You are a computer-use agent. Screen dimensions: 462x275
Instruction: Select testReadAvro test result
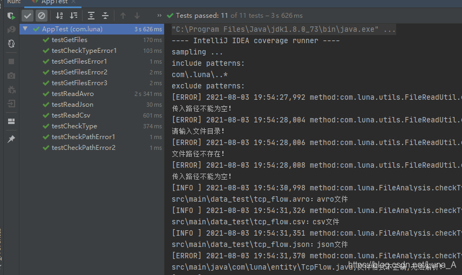click(92, 94)
